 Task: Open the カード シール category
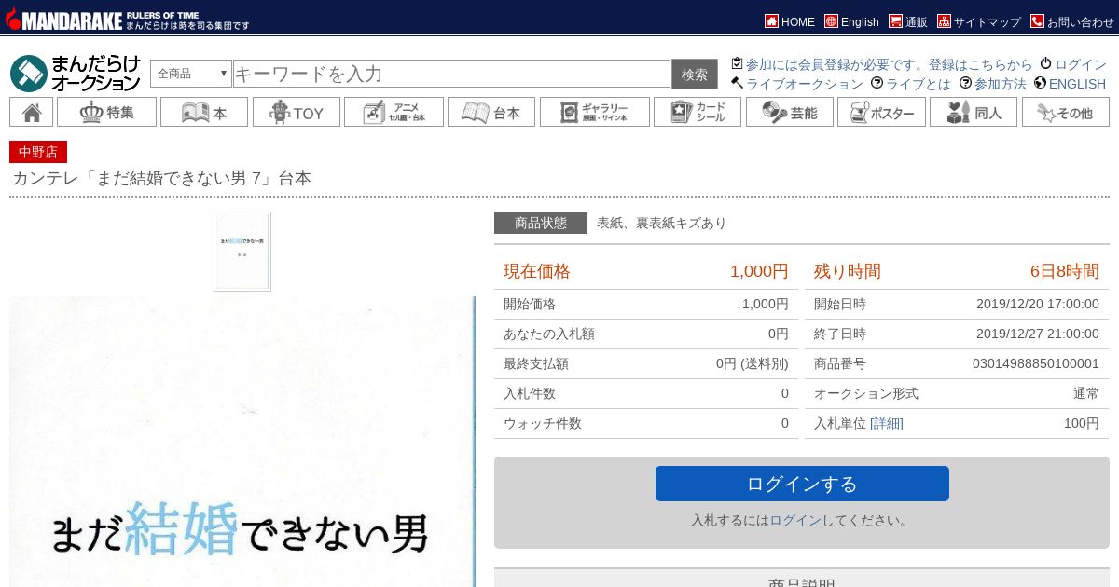point(698,112)
